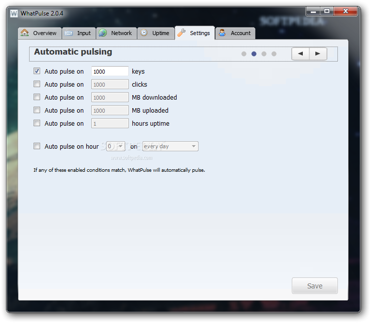The width and height of the screenshot is (371, 323).
Task: Switch to the Account tab
Action: 235,33
